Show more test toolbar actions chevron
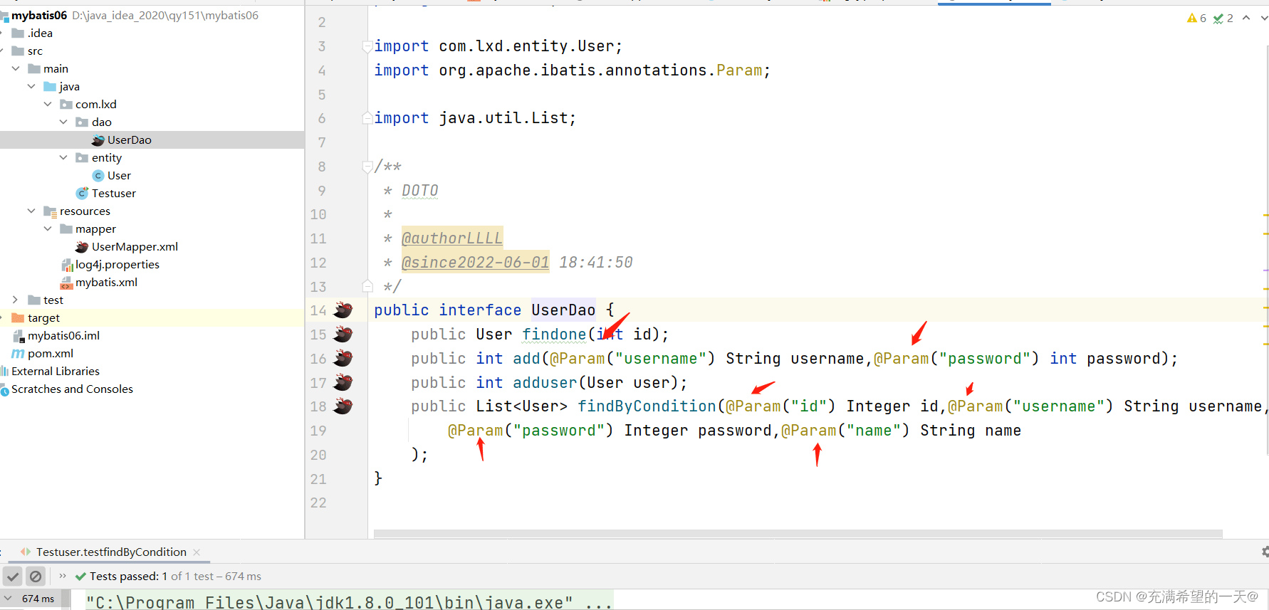Screen dimensions: 1269x610 click(x=63, y=576)
